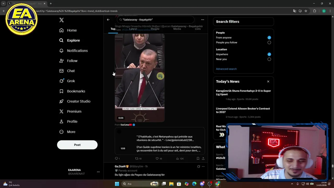Open the Chrome tab search dropdown arrow
The height and width of the screenshot is (188, 334).
pyautogui.click(x=3, y=3)
